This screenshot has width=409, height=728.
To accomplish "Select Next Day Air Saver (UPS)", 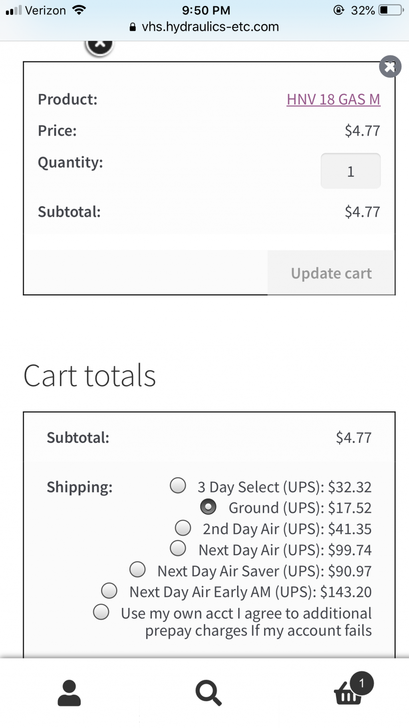I will pos(137,569).
